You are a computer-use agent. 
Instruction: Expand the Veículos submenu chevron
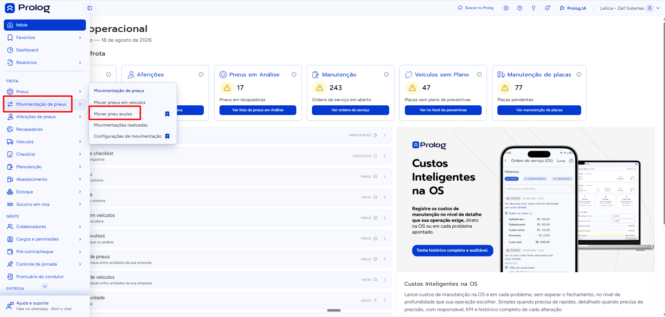80,142
